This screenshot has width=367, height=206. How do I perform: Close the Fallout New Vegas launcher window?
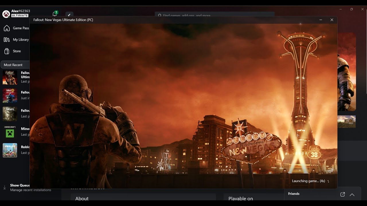(332, 20)
